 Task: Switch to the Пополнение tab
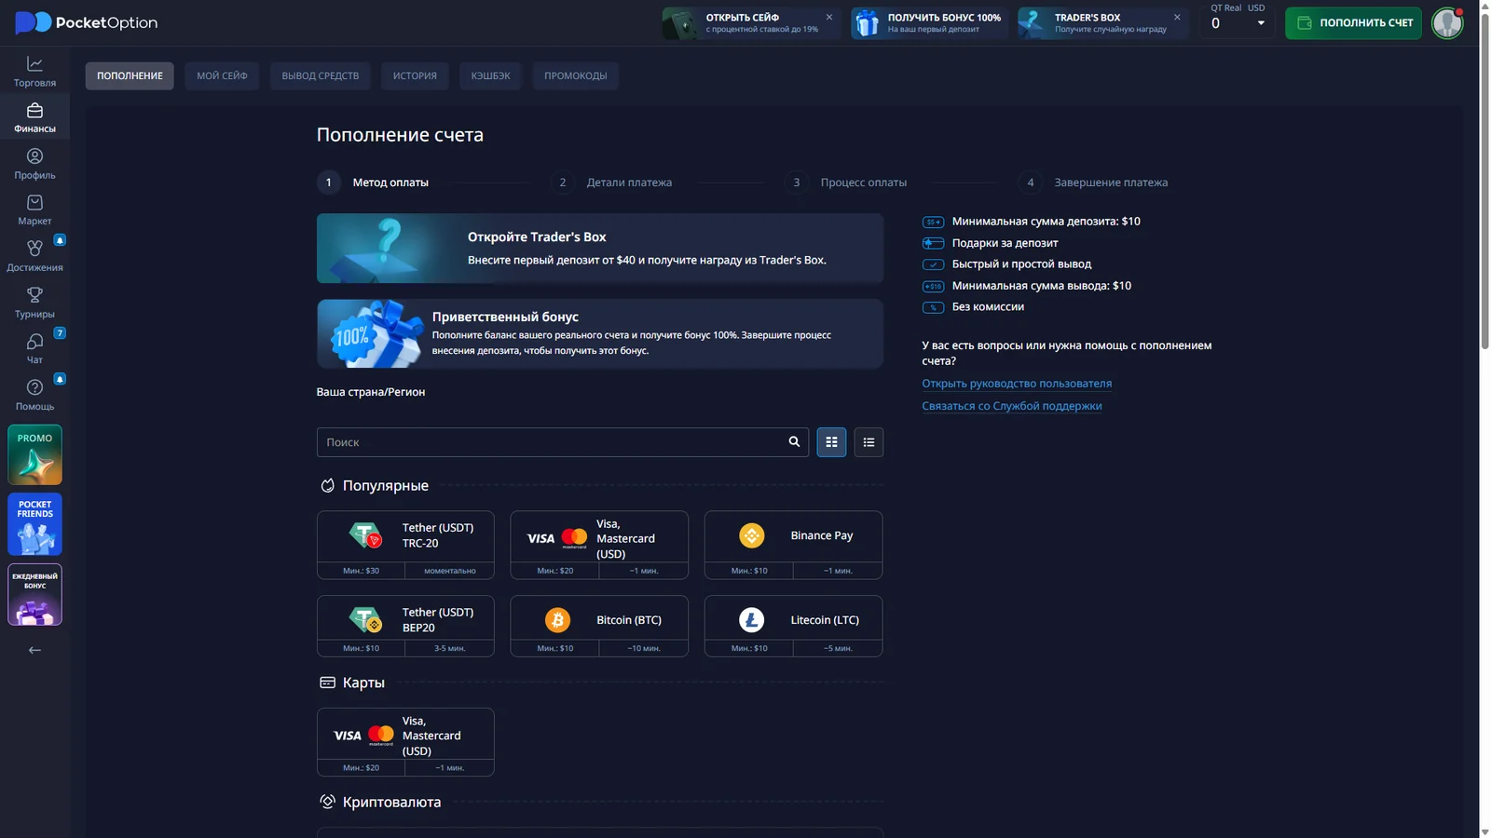pos(130,75)
